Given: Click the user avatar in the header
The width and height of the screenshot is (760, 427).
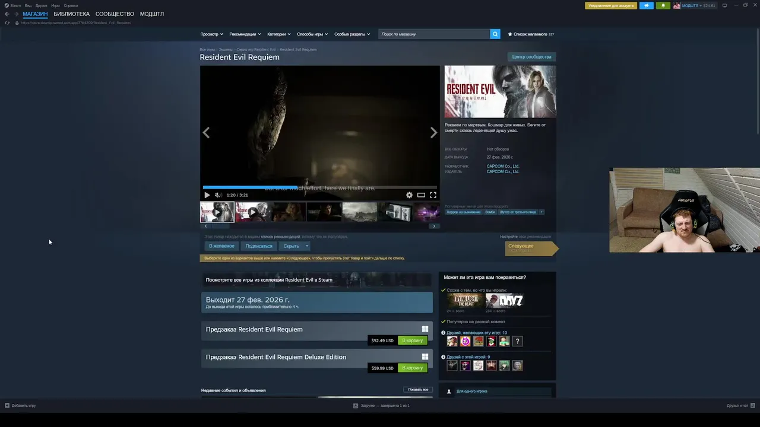Looking at the screenshot, I should point(677,5).
